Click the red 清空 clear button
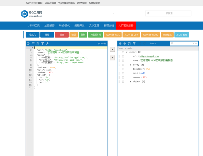Screen dimensions: 203x156 [x=62, y=35]
